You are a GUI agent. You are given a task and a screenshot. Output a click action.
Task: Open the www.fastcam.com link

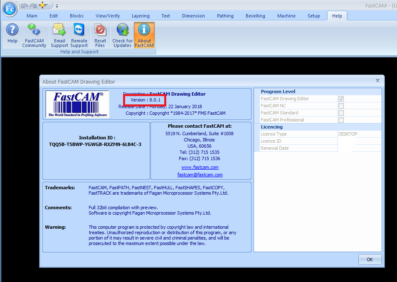click(x=200, y=167)
